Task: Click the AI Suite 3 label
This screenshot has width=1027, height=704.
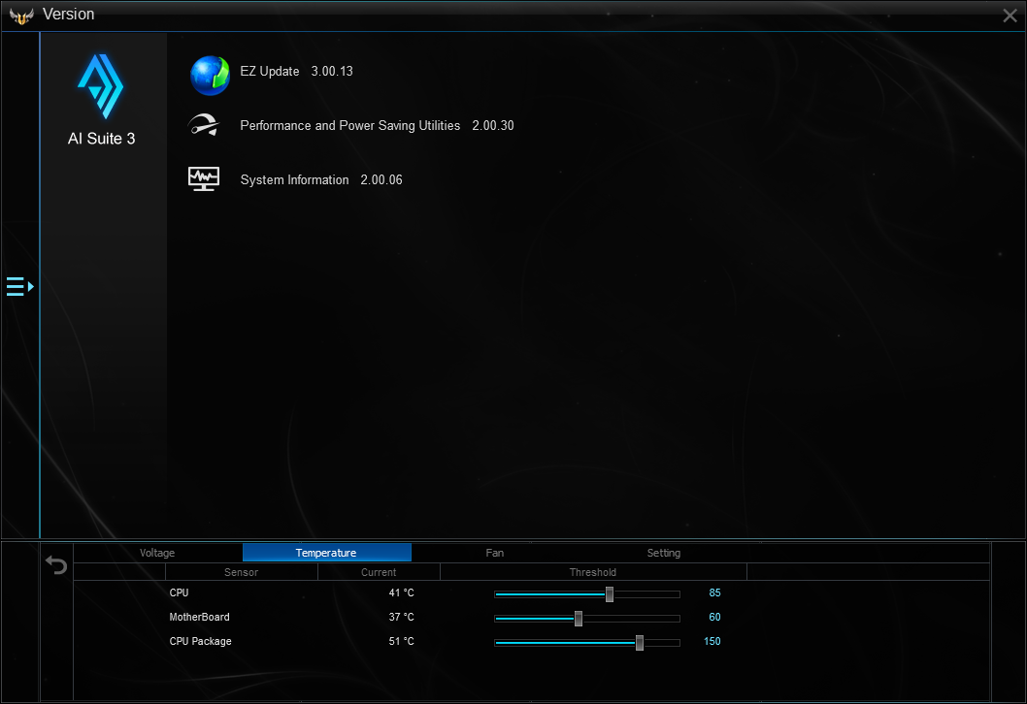Action: click(x=102, y=139)
